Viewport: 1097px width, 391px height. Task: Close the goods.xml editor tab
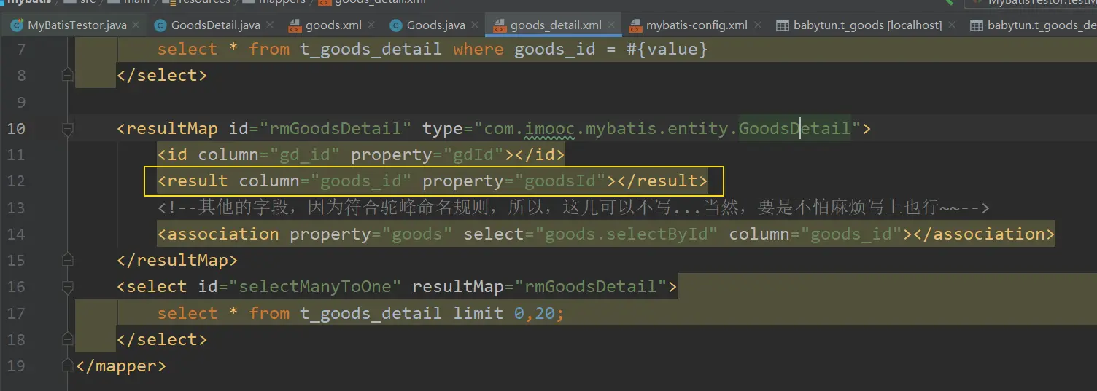[x=371, y=25]
